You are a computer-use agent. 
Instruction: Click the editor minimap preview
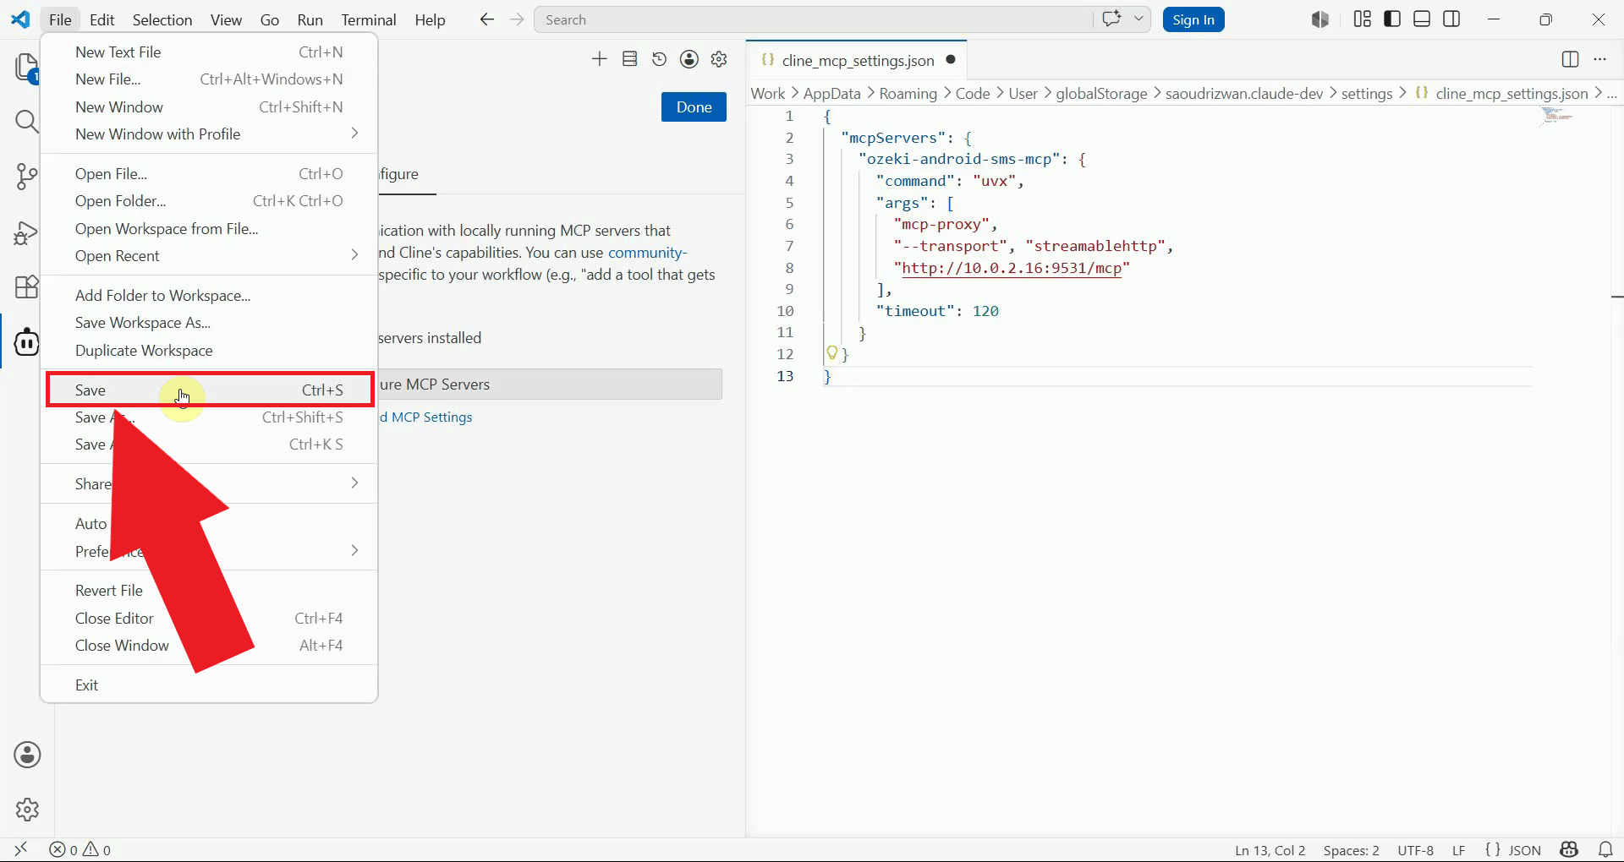[x=1556, y=116]
